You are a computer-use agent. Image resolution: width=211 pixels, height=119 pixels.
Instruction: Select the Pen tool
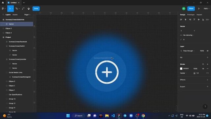tap(17, 9)
